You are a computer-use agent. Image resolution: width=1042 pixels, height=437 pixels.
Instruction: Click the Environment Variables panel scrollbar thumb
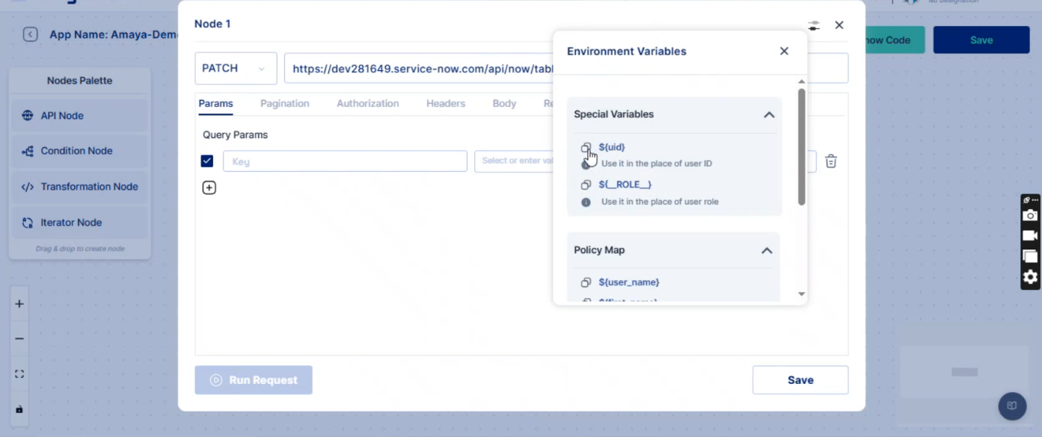(x=802, y=146)
